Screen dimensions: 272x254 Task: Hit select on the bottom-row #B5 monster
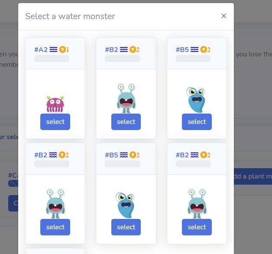(126, 227)
